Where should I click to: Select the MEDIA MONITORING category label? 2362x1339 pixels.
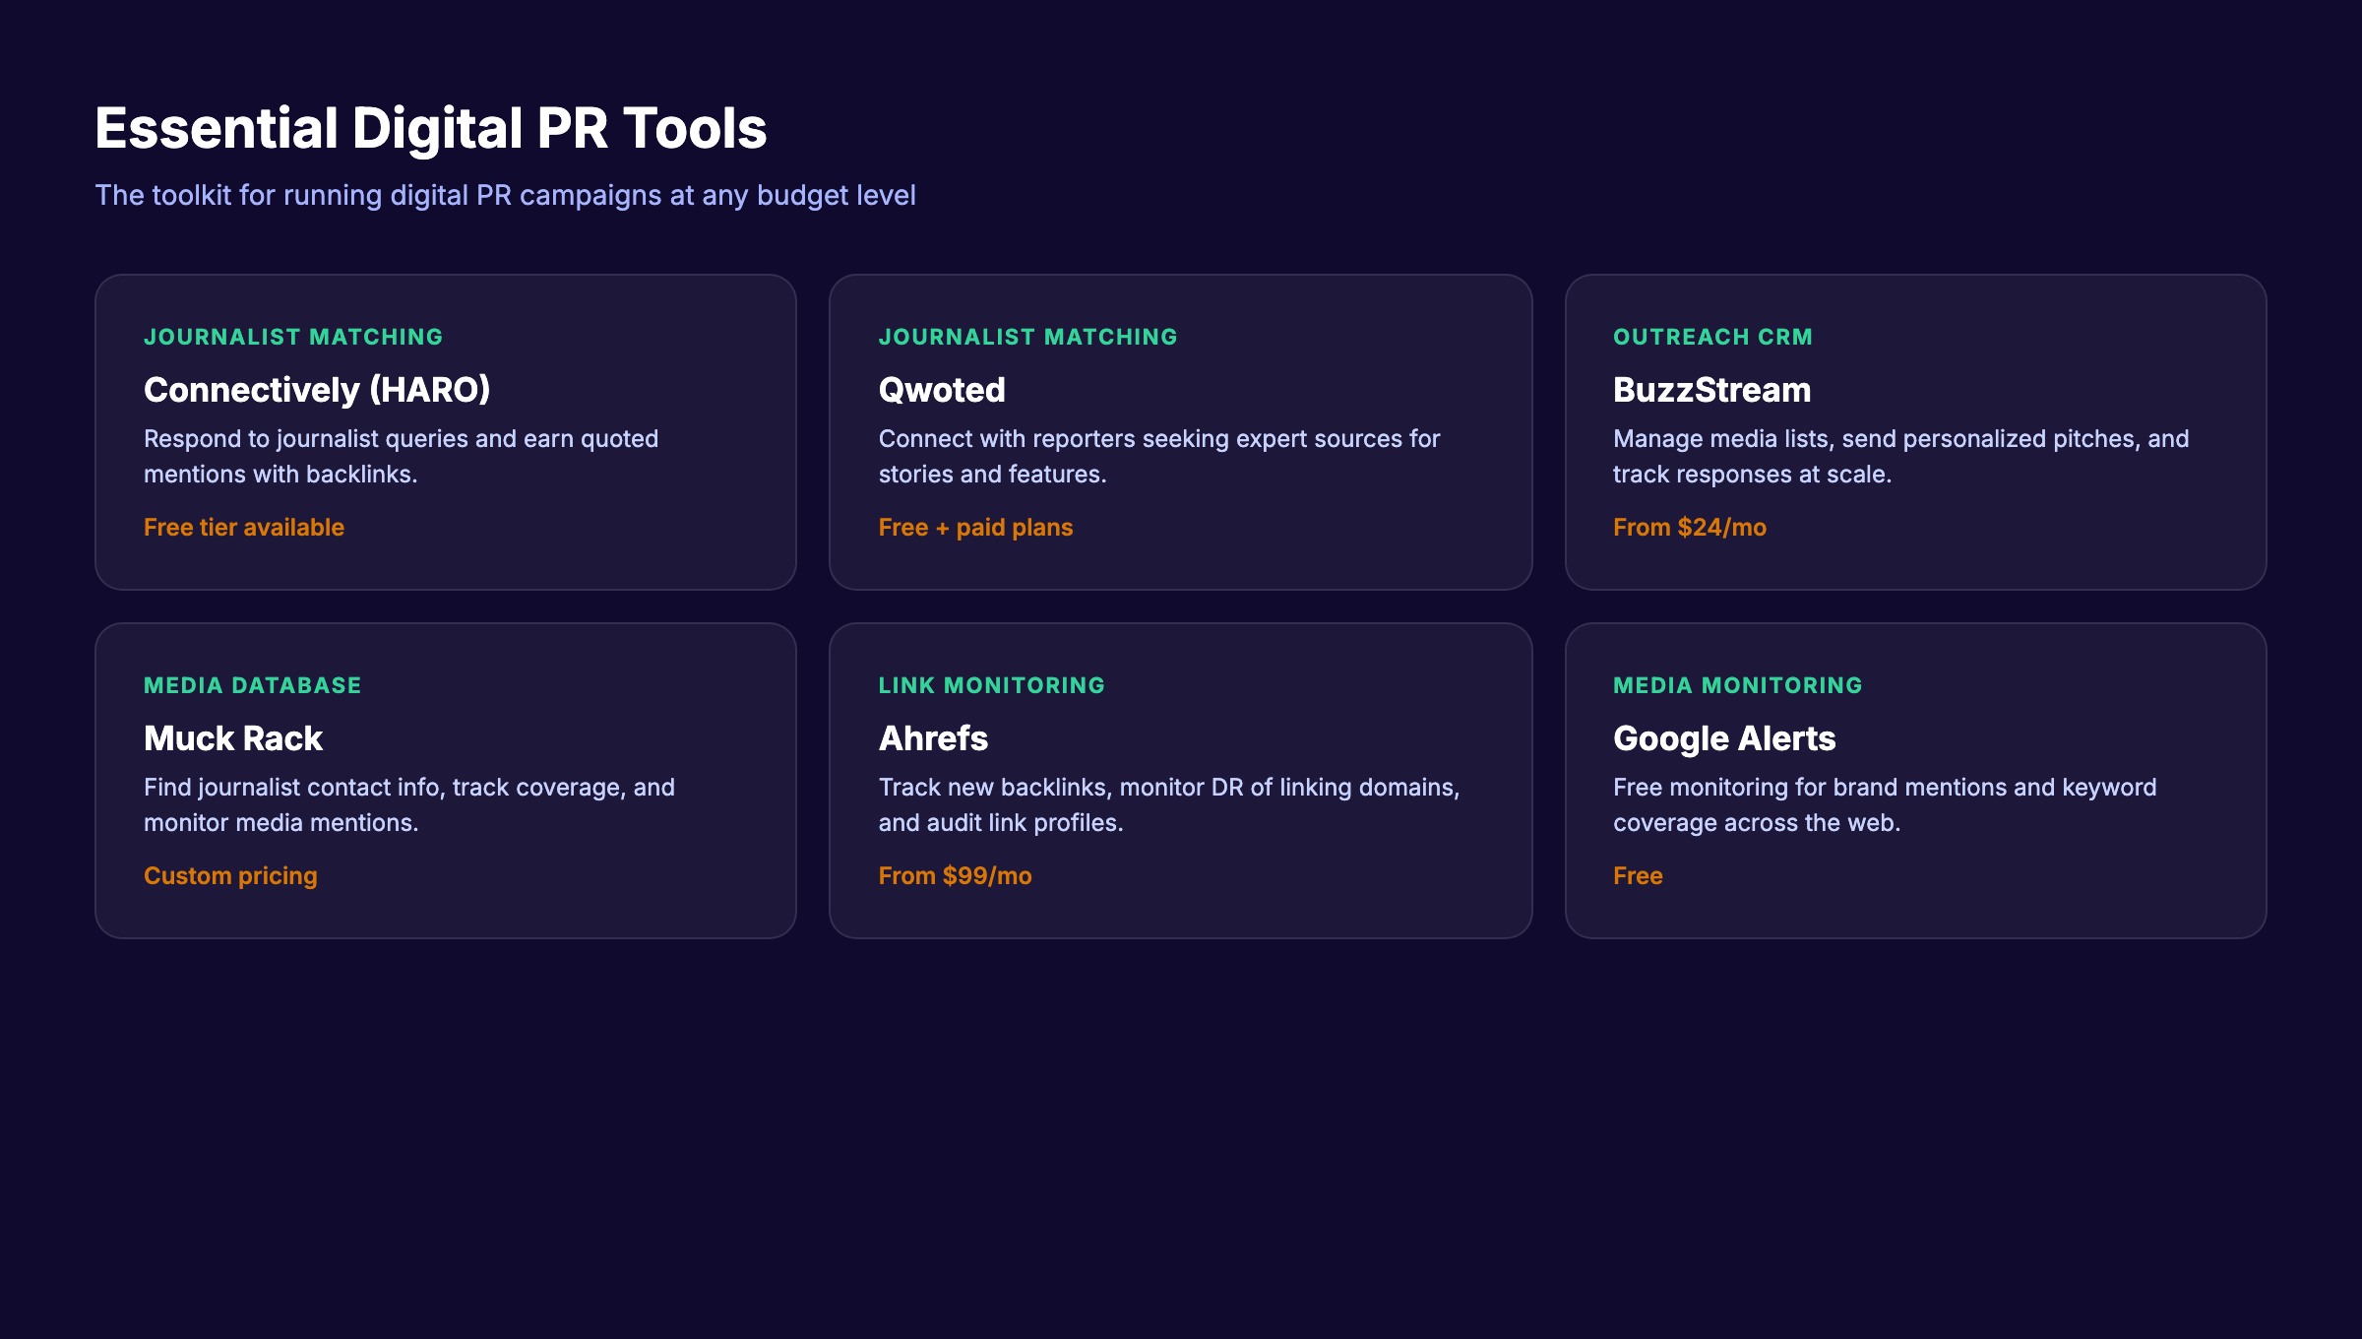click(x=1738, y=684)
